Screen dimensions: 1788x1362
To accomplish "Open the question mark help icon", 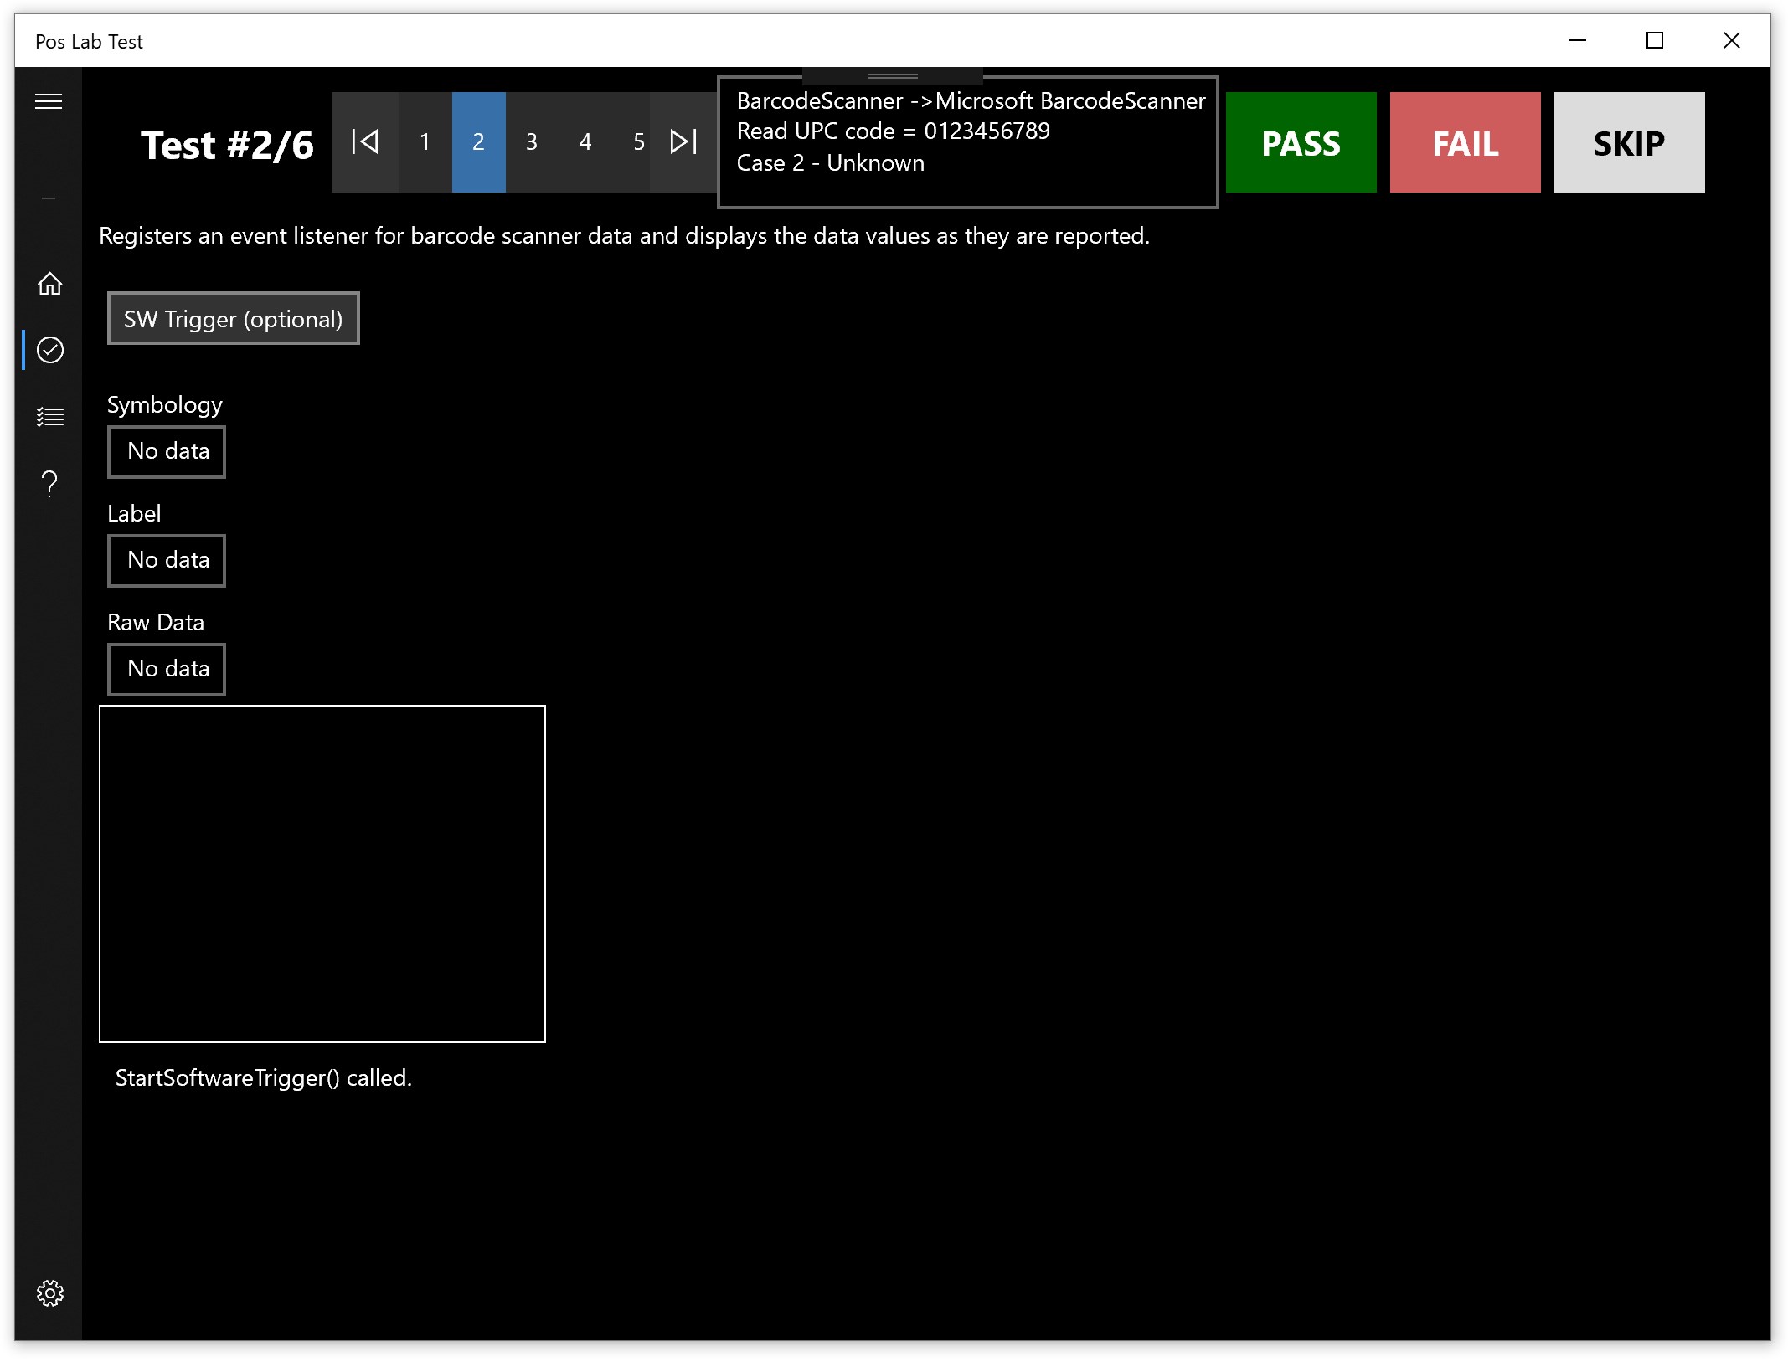I will tap(49, 483).
